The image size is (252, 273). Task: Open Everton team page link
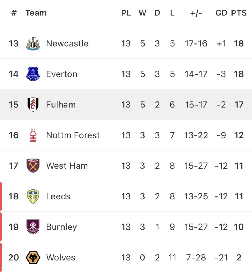pos(62,74)
